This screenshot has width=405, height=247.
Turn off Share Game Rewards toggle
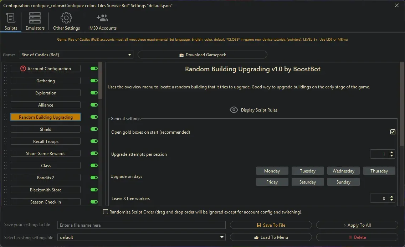(94, 153)
